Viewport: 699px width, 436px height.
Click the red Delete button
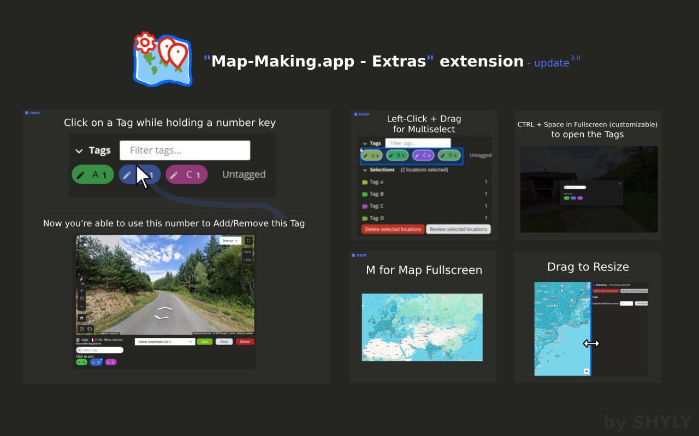tap(245, 342)
